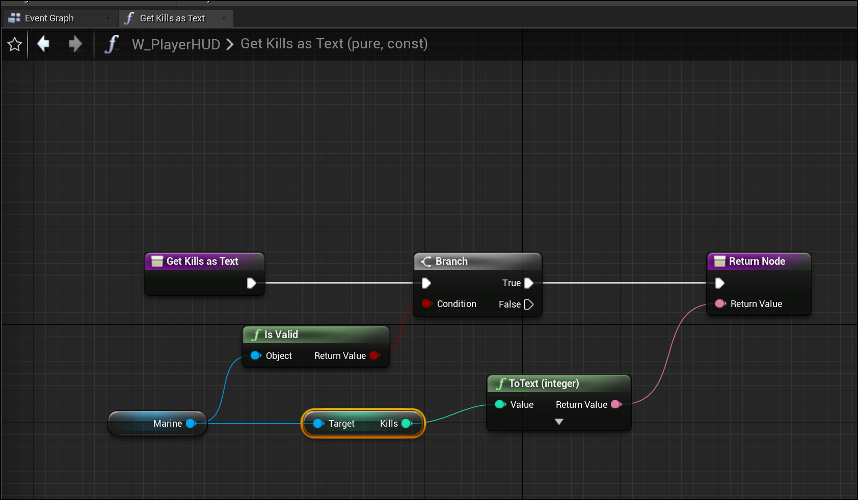Click the favorite star icon in toolbar

point(15,44)
